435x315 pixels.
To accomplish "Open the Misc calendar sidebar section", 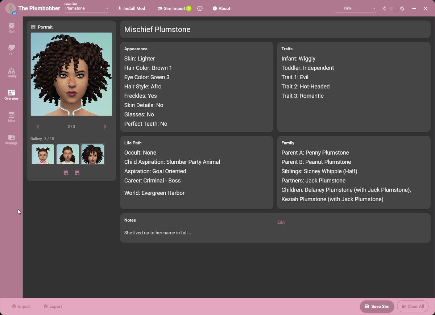I will 11,117.
